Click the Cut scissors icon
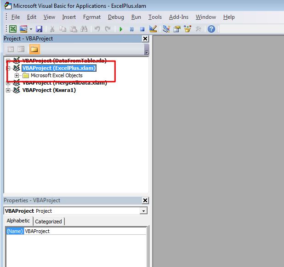The width and height of the screenshot is (284, 267). 52,29
